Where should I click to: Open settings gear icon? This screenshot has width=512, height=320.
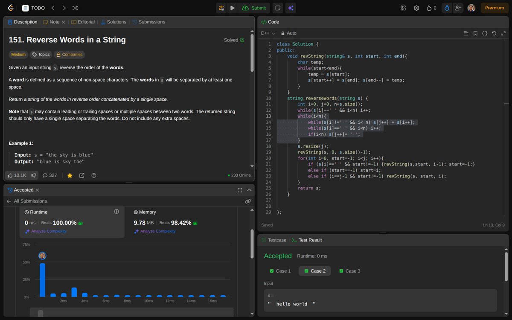point(416,8)
